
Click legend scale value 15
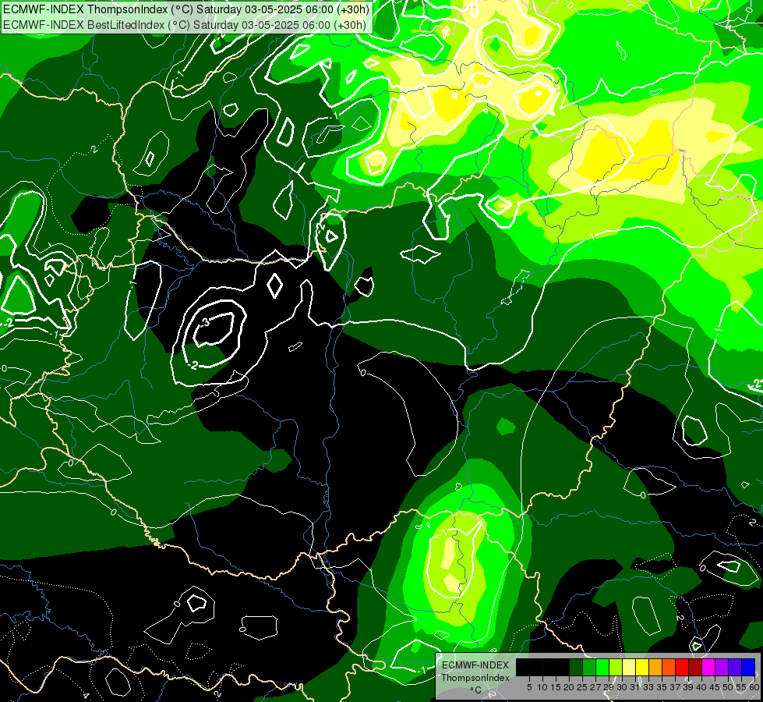tap(556, 687)
